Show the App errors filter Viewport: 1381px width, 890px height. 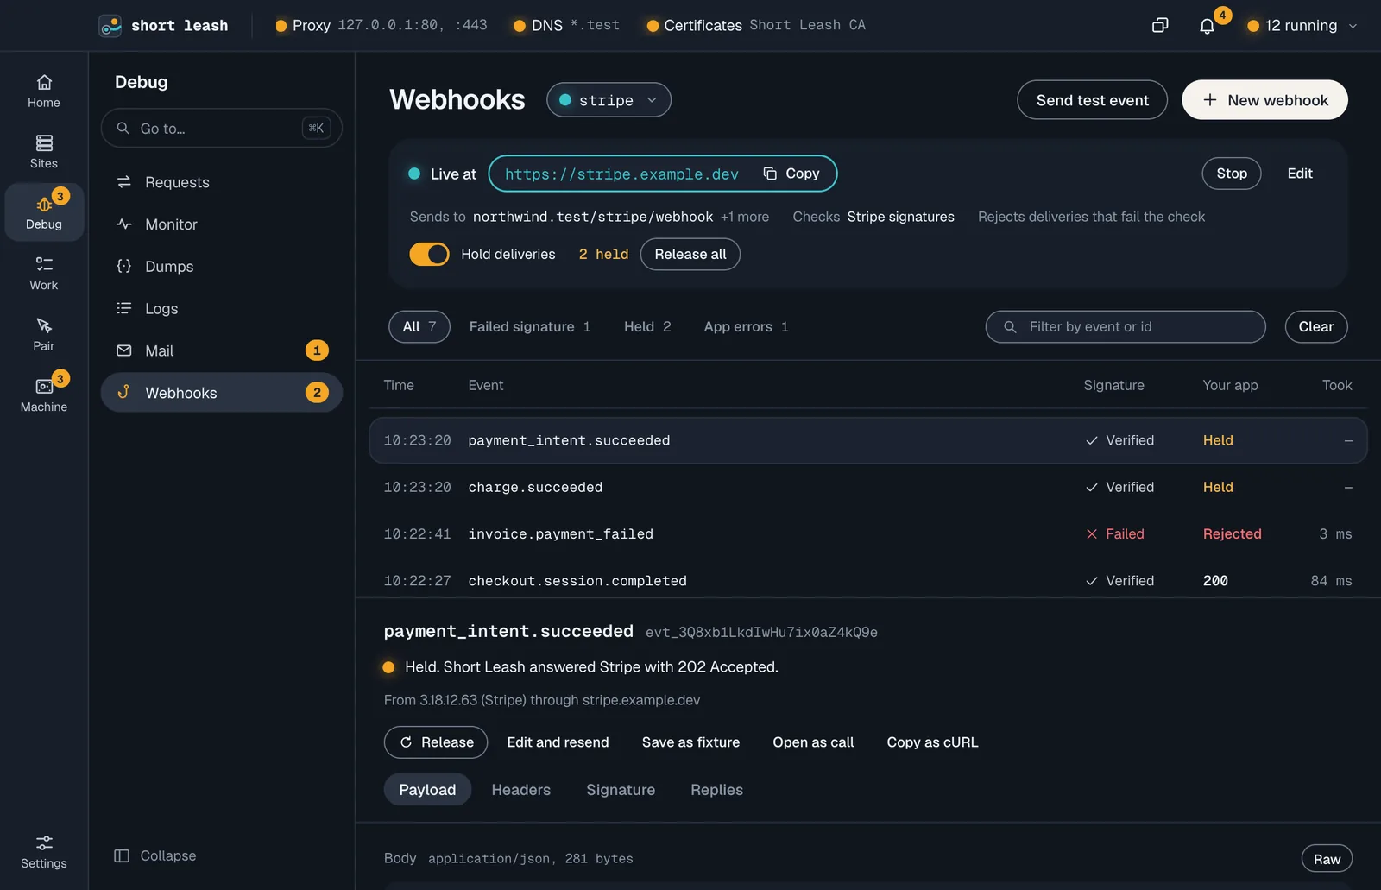[x=746, y=327]
